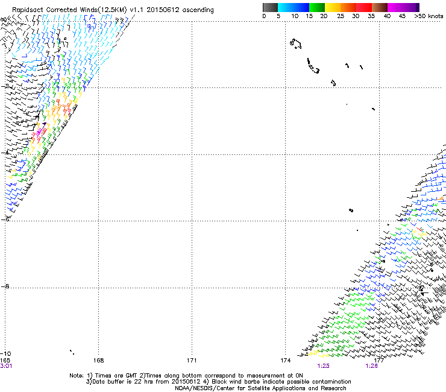Click the storm center symbol near -8°
Image resolution: width=446 pixels, height=392 pixels.
click(421, 288)
